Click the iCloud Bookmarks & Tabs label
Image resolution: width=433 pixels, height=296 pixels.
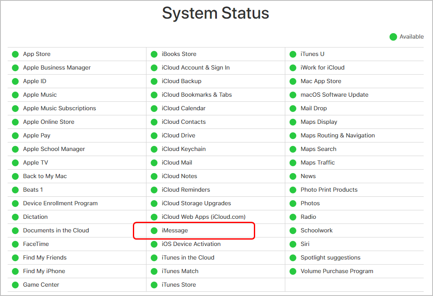tap(197, 95)
